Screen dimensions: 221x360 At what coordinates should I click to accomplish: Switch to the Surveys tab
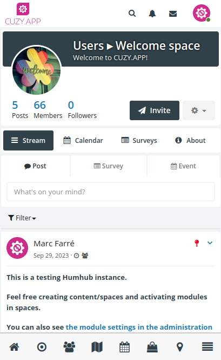[x=139, y=141]
